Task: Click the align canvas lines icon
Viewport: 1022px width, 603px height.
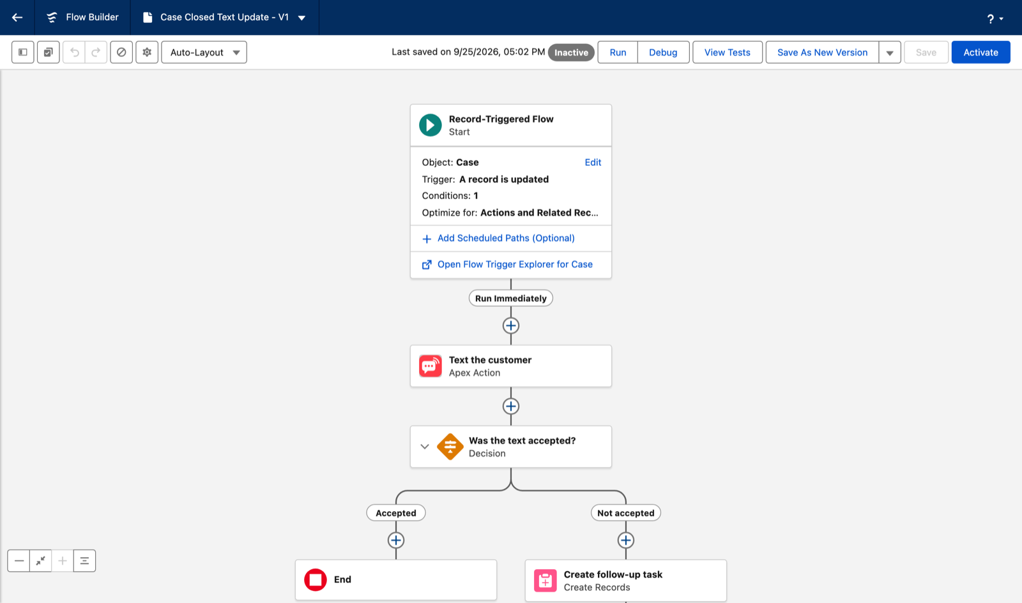Action: 84,561
